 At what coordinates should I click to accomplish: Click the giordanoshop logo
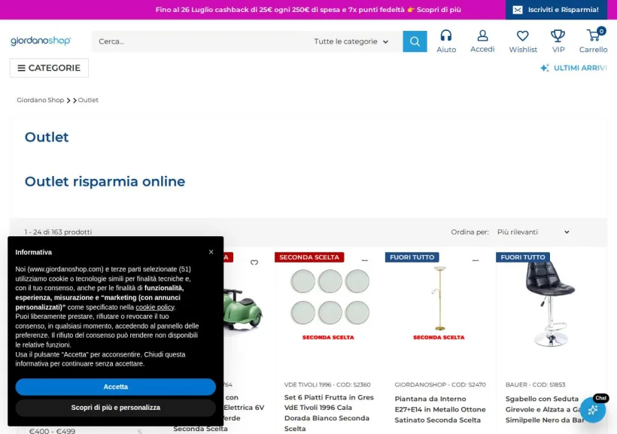pyautogui.click(x=41, y=41)
